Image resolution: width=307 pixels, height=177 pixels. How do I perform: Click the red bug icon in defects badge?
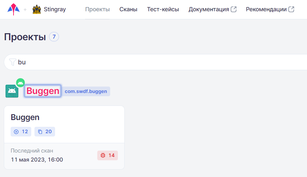coord(103,155)
